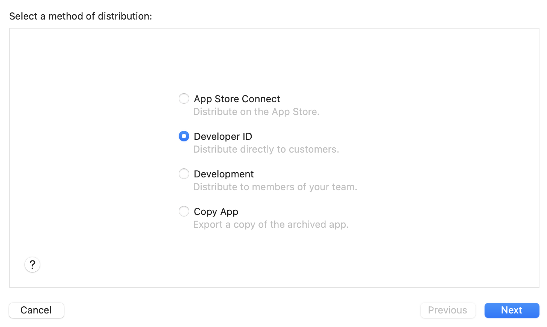The width and height of the screenshot is (547, 327).
Task: Click 'Distribute directly to customers' description
Action: tap(266, 149)
